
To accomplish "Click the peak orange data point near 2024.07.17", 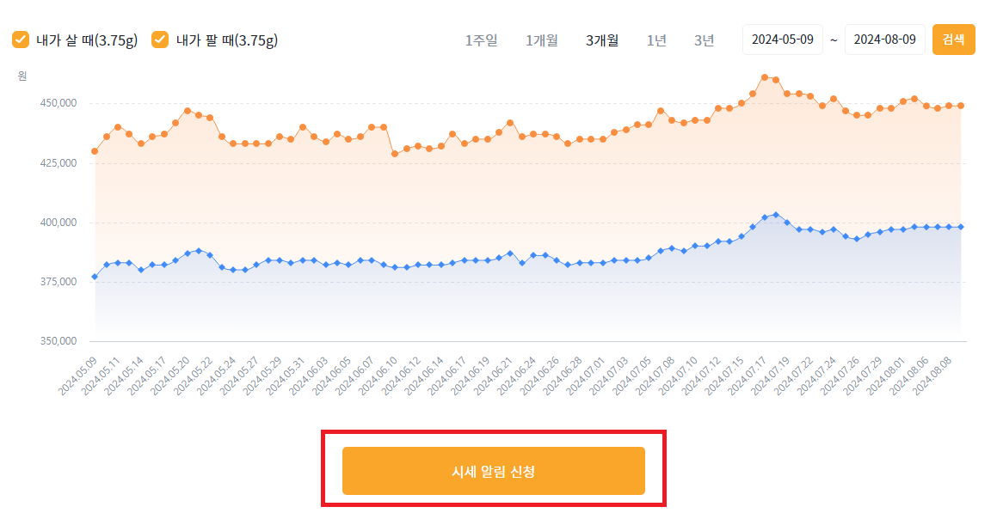I will [764, 77].
